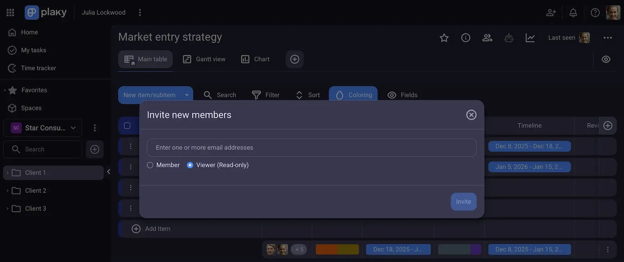The image size is (624, 262).
Task: Click the Dec 8, 2025 - Jan 15 summary timeline
Action: (x=529, y=250)
